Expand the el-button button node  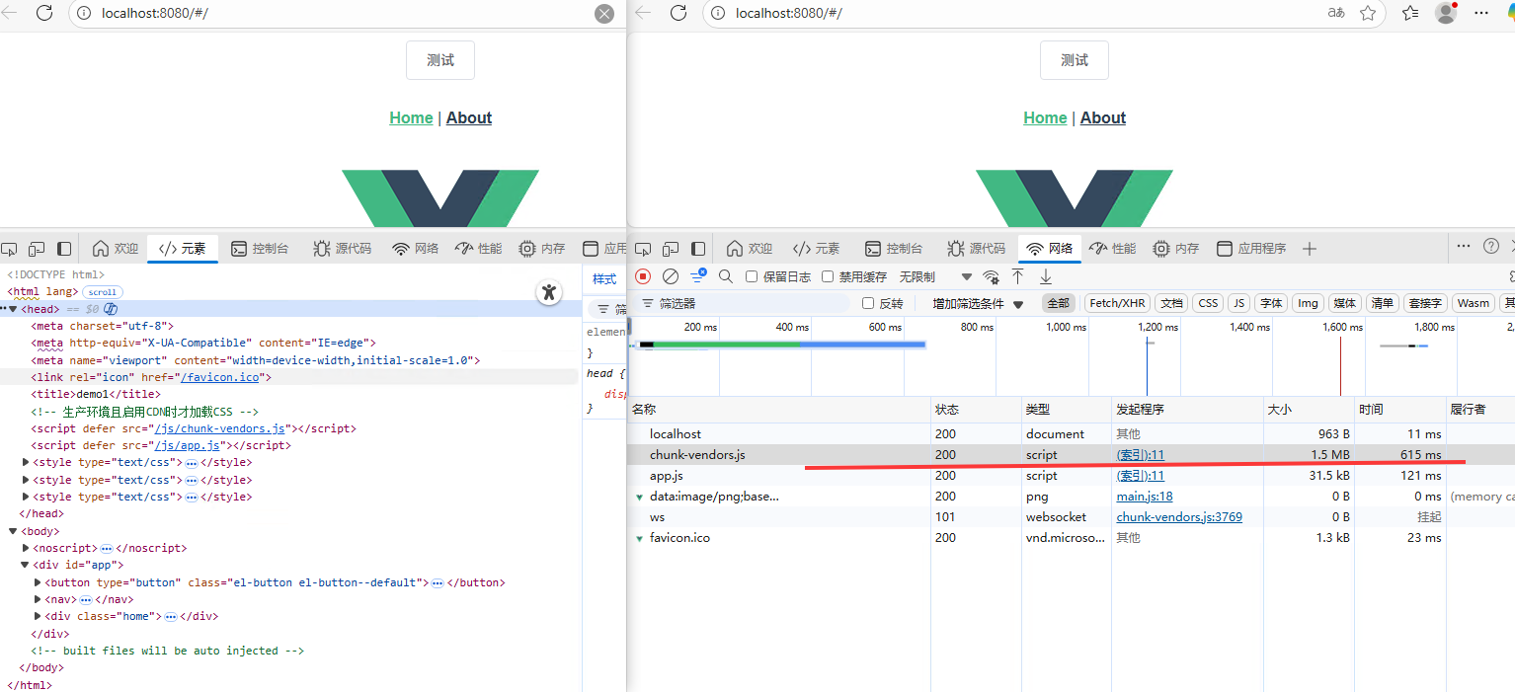tap(38, 582)
